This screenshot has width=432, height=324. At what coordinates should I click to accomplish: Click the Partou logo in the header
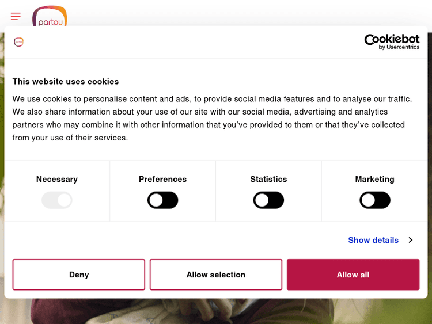pos(50,16)
